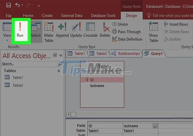The width and height of the screenshot is (193, 136).
Task: Select the asterisk all-fields row in Table1 box
Action: 102,74
